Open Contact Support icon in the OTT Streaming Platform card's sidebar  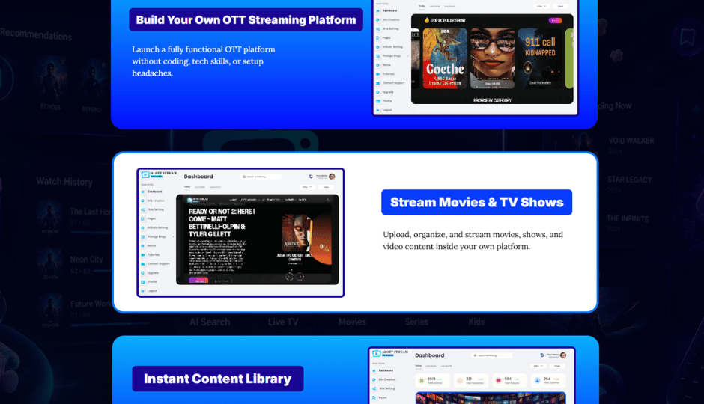pyautogui.click(x=377, y=83)
